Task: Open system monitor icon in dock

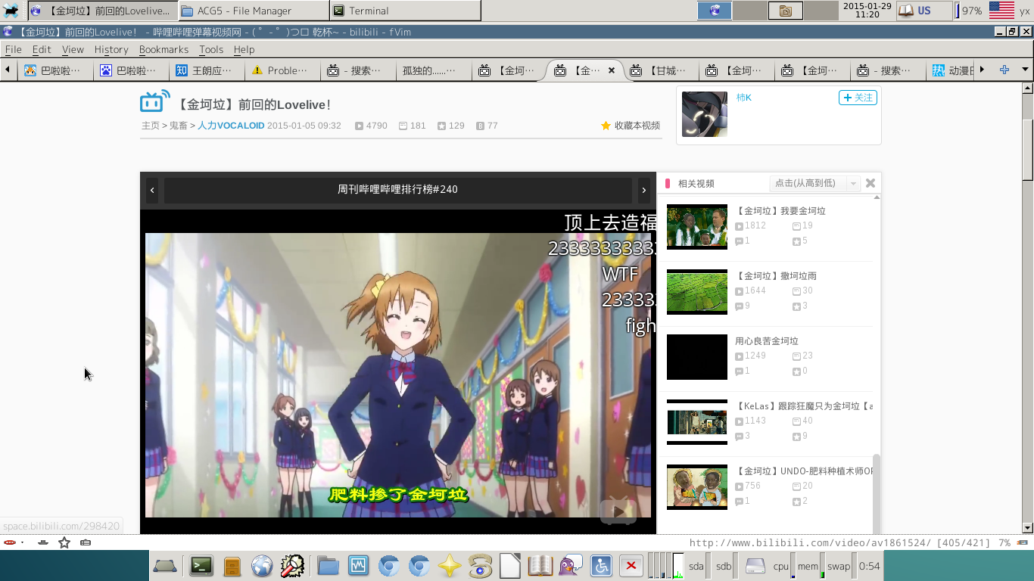Action: click(x=358, y=565)
